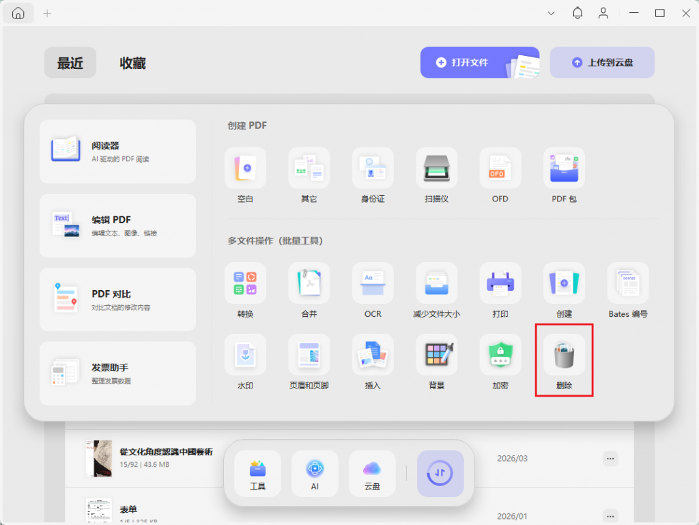The image size is (699, 525).
Task: Select the OFD creation icon
Action: click(500, 168)
